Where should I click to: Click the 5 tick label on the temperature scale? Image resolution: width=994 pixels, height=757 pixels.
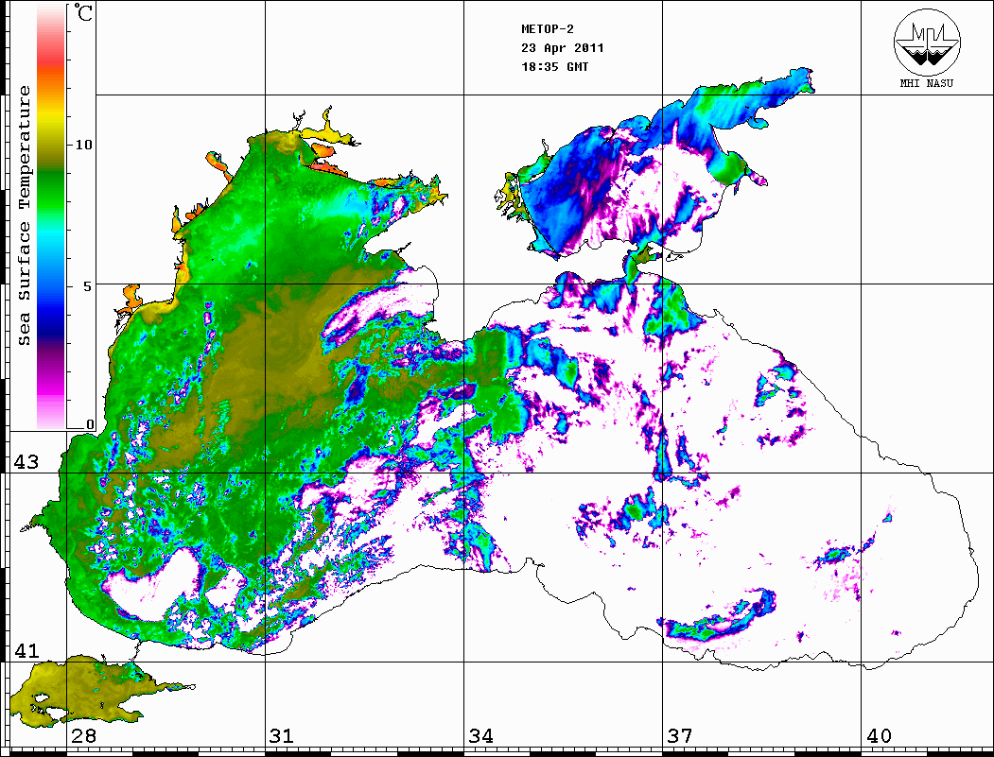point(89,285)
